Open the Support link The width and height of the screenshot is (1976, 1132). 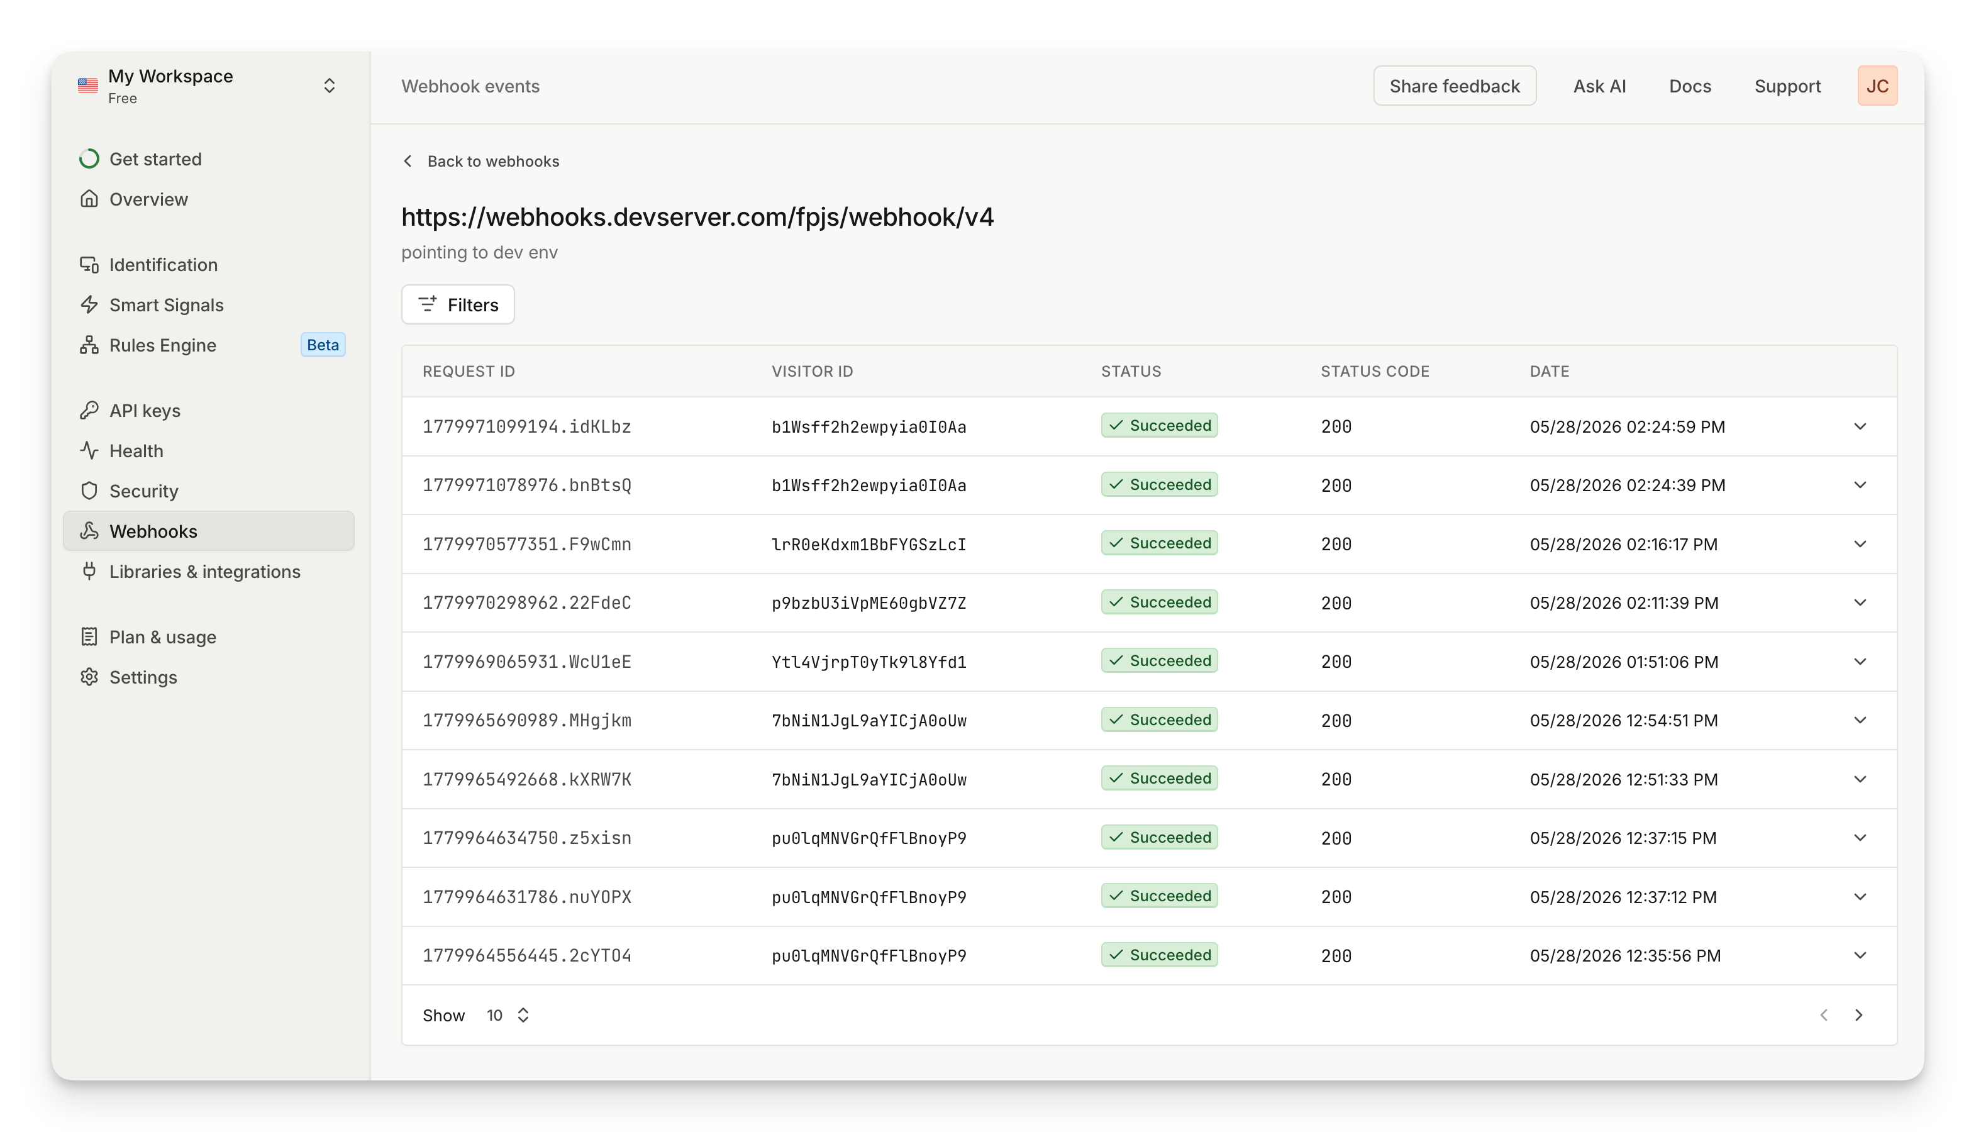point(1787,86)
